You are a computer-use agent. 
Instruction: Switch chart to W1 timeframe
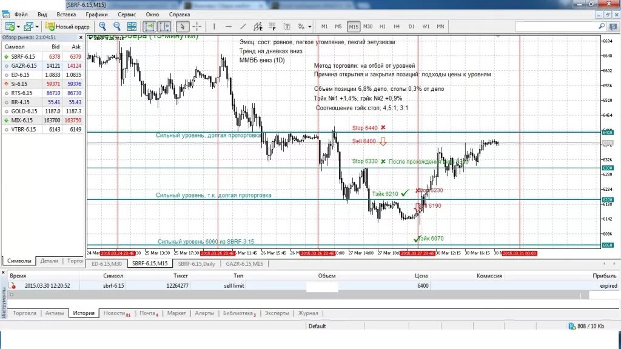pos(426,27)
